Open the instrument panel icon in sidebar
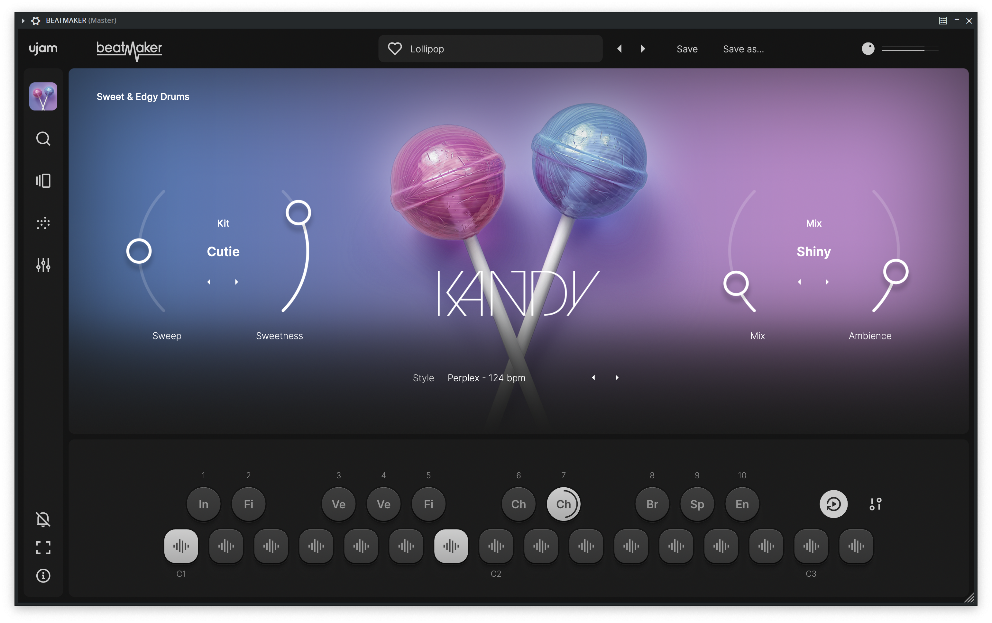992x623 pixels. pos(43,181)
